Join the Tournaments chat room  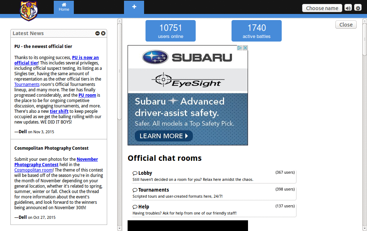(x=214, y=193)
